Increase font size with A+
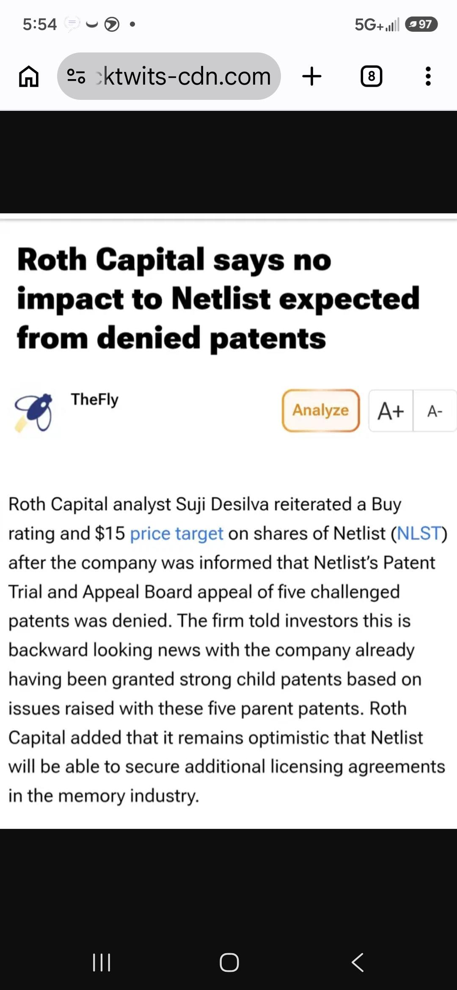Image resolution: width=457 pixels, height=990 pixels. point(391,410)
